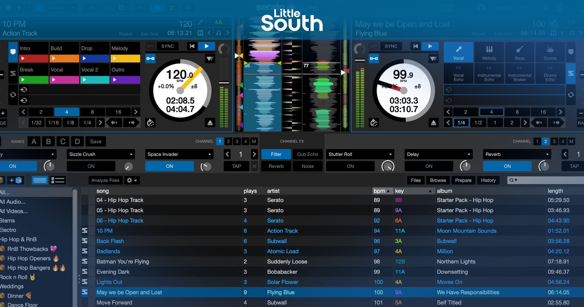The width and height of the screenshot is (584, 307).
Task: Toggle the Bass stem
Action: [520, 52]
